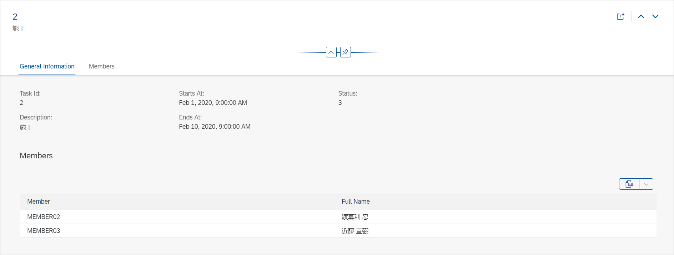Select the MEMBER02 cell
674x255 pixels.
[44, 217]
